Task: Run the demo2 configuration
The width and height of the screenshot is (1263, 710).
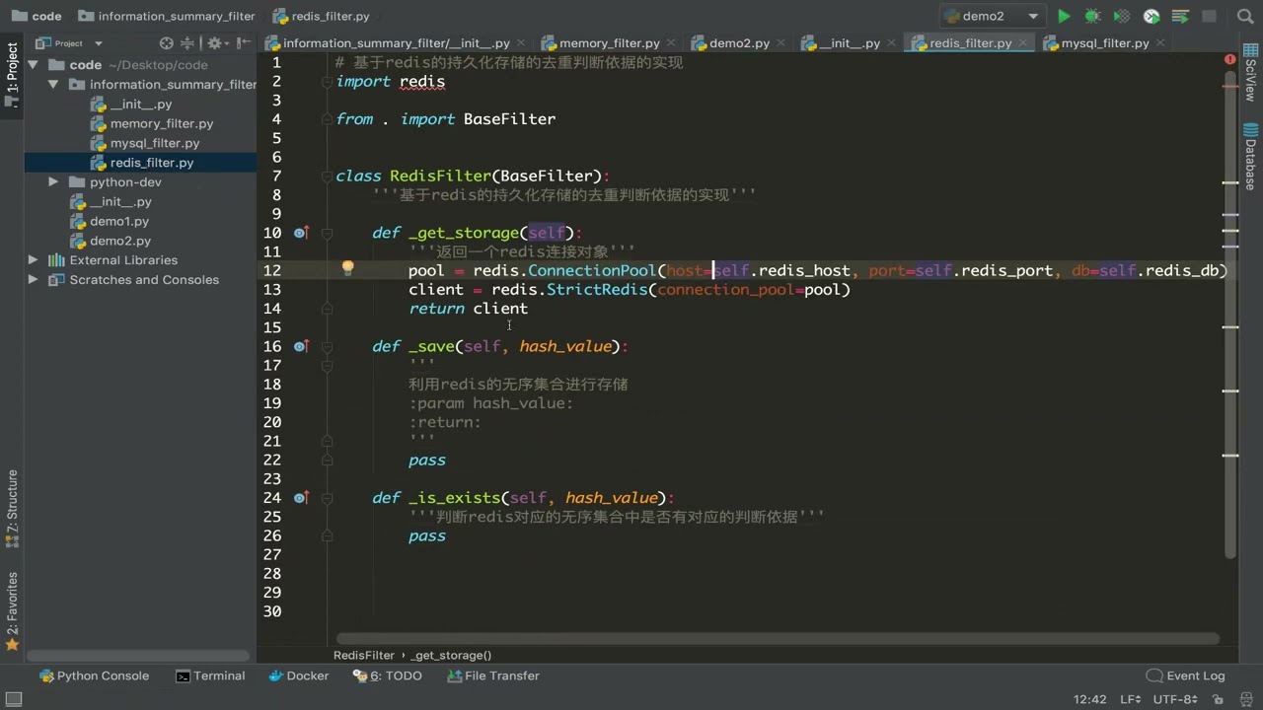Action: tap(1064, 16)
